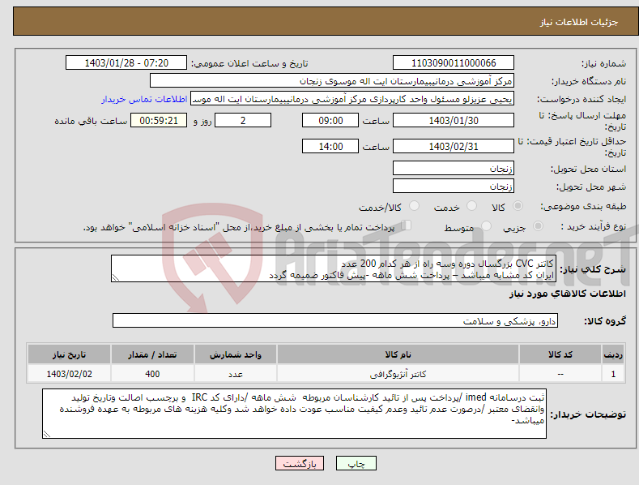Click the quantity cell showing 400
This screenshot has height=485, width=639.
pyautogui.click(x=152, y=374)
